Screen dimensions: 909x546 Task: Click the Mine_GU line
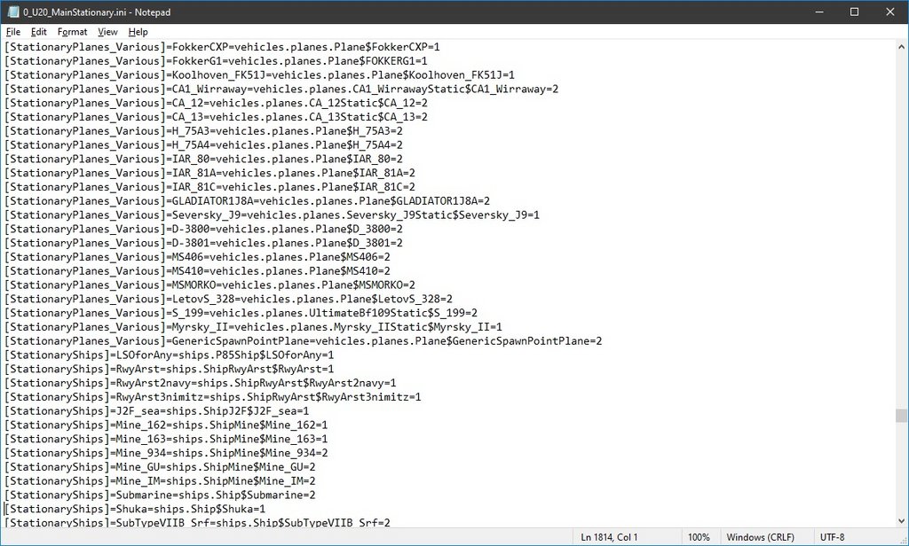tap(161, 467)
